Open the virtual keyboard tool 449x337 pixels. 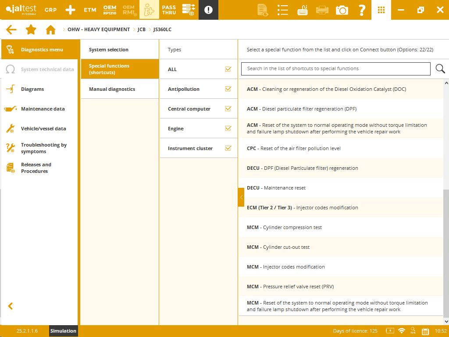click(x=303, y=10)
